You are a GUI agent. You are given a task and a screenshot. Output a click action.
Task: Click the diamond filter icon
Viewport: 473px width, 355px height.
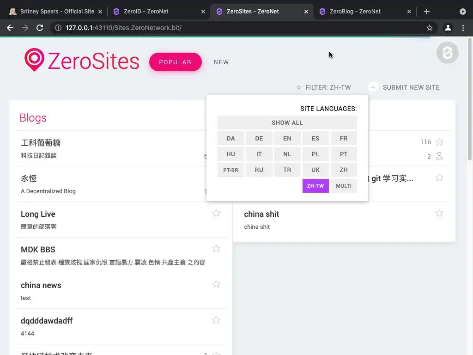click(x=298, y=87)
